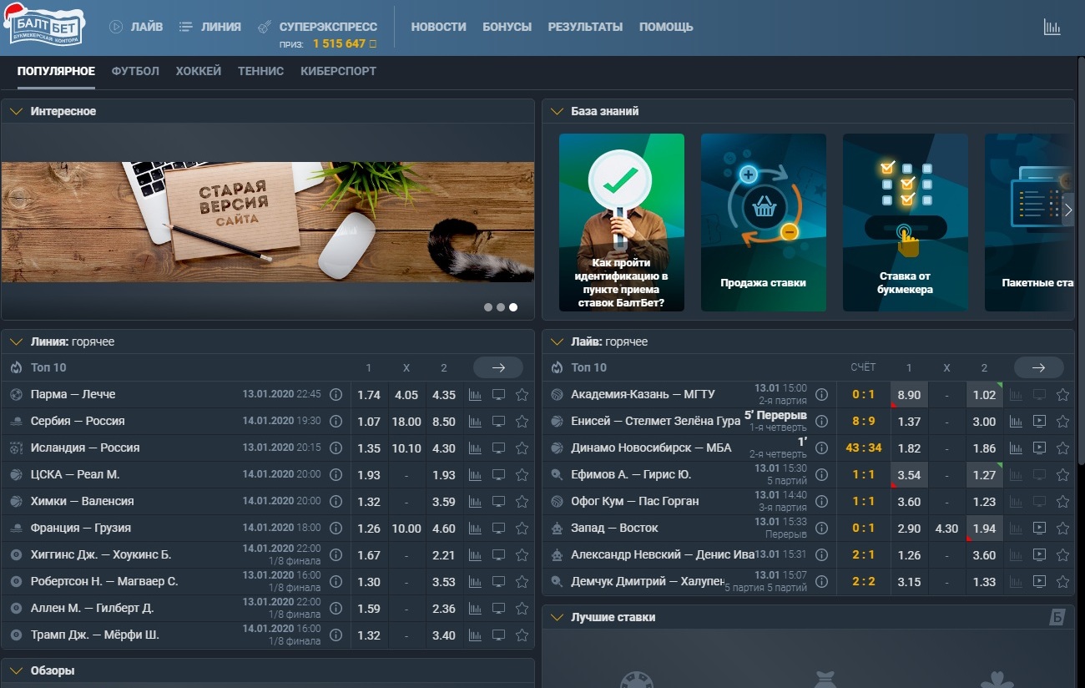Bet on odds 1.74 for Парма

pyautogui.click(x=369, y=394)
